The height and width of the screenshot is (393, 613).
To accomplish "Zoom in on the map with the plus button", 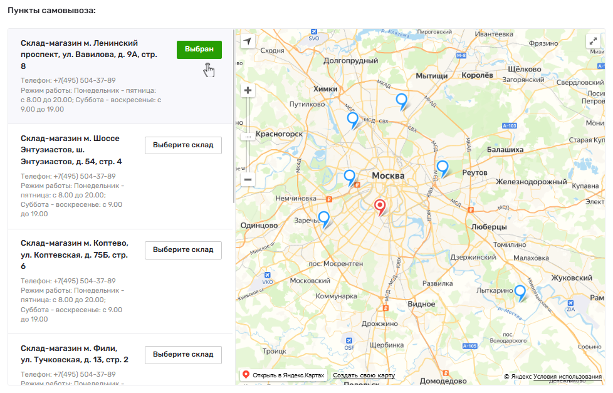I will [x=248, y=90].
